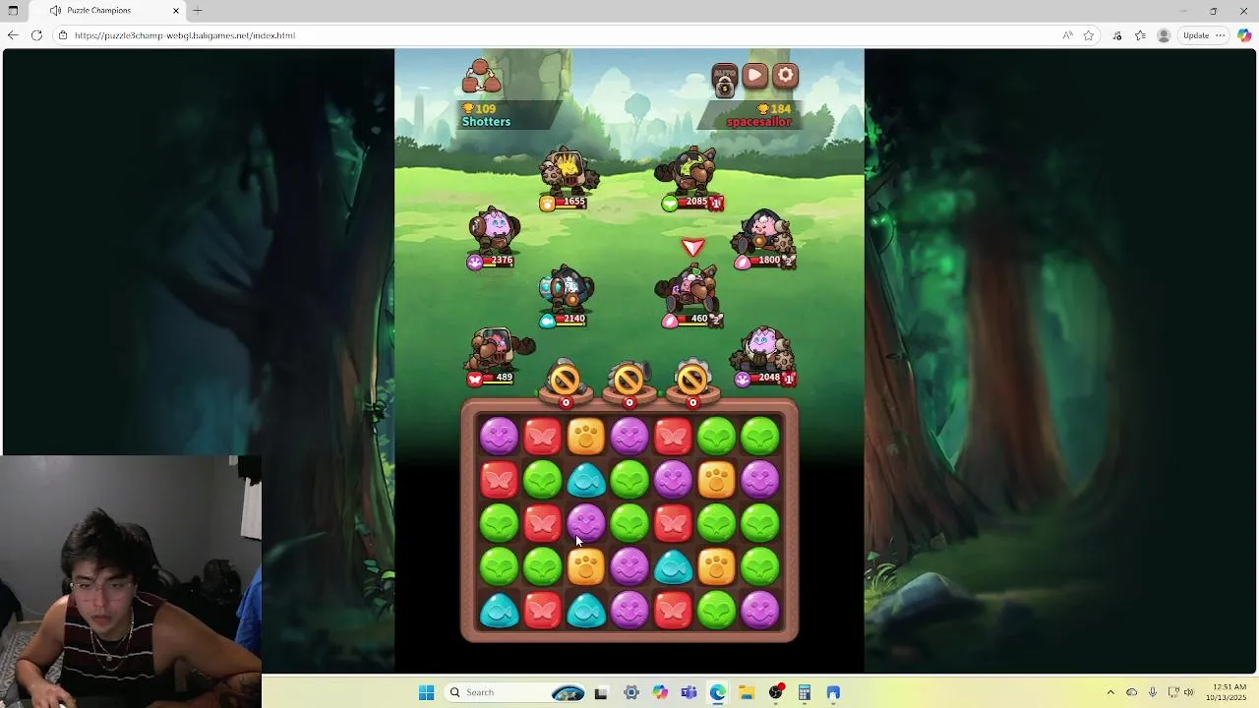
Task: Click the cyan fish tile in second row
Action: 586,480
